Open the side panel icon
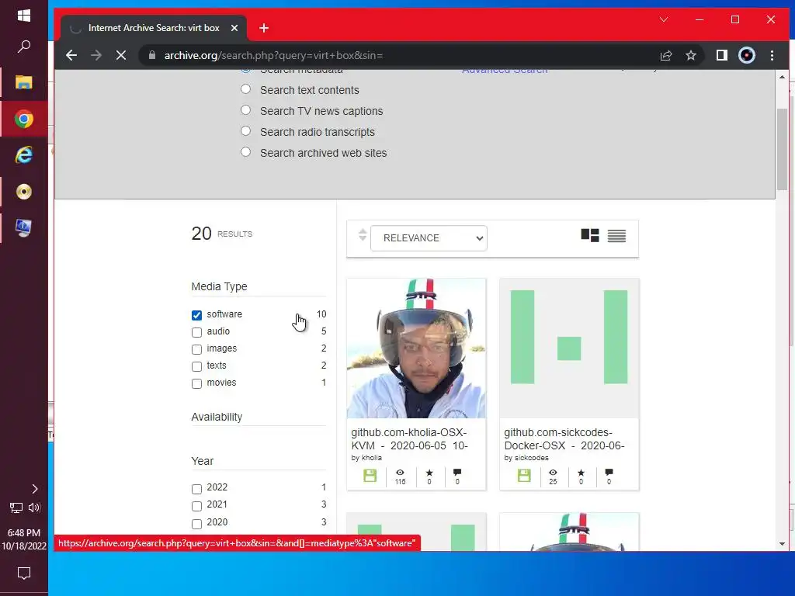This screenshot has width=795, height=596. coord(721,55)
